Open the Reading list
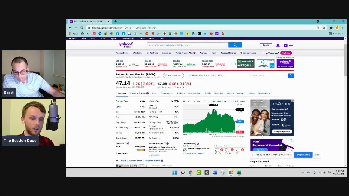349x196 pixels. 336,33
